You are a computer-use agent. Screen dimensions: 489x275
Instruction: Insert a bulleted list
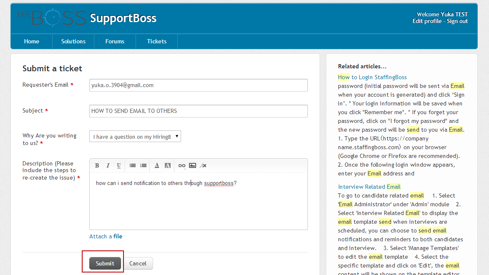[x=133, y=165]
